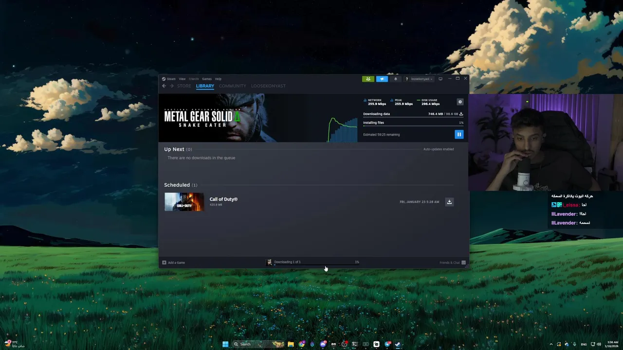The width and height of the screenshot is (623, 350).
Task: Go back with the left arrow
Action: coord(164,86)
